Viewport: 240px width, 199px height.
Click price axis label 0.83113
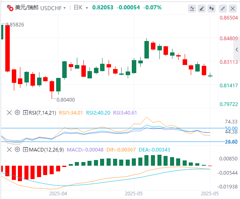coord(229,62)
